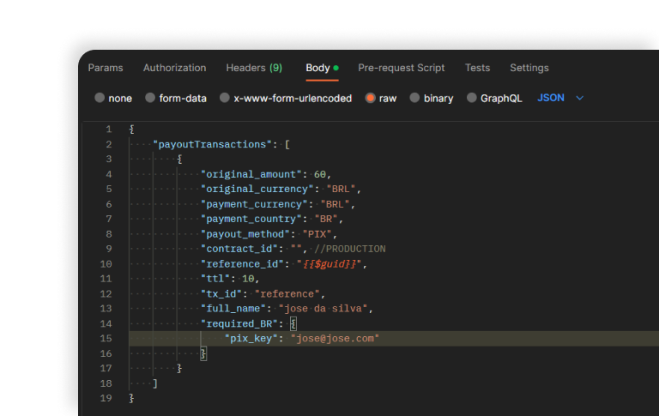Click the "tx_id" key
Image resolution: width=659 pixels, height=416 pixels.
[221, 293]
